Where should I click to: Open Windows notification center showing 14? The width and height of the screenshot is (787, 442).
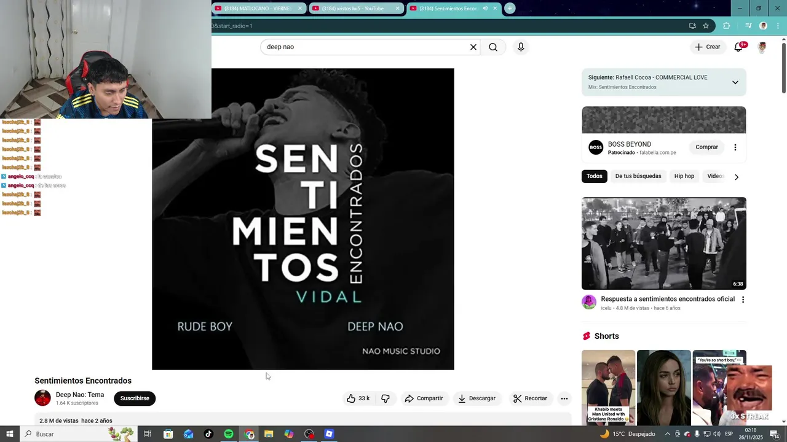click(776, 434)
